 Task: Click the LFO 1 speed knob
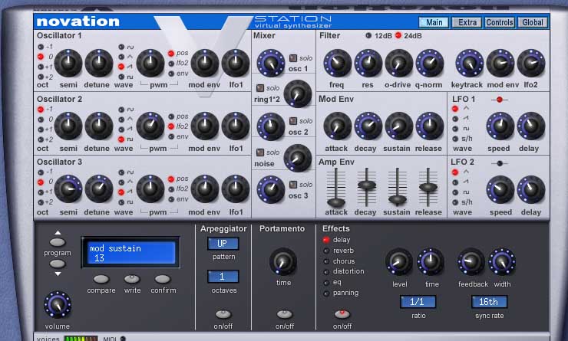[500, 126]
